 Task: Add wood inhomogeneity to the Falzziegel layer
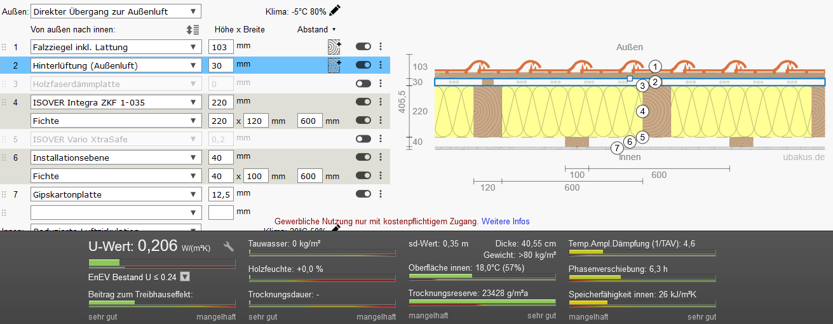tap(334, 46)
